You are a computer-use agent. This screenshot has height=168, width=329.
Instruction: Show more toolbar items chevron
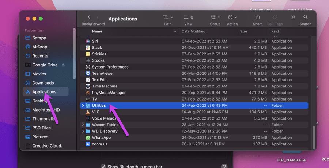coord(293,17)
